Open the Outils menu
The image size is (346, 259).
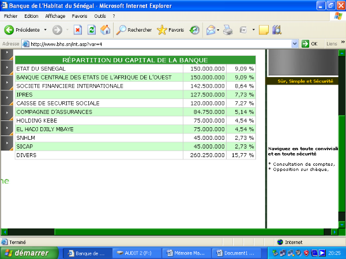click(x=100, y=16)
